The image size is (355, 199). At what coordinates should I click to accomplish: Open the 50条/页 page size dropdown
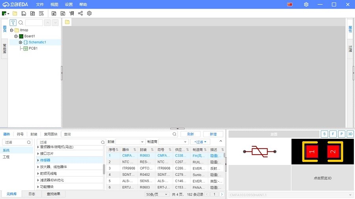[157, 194]
